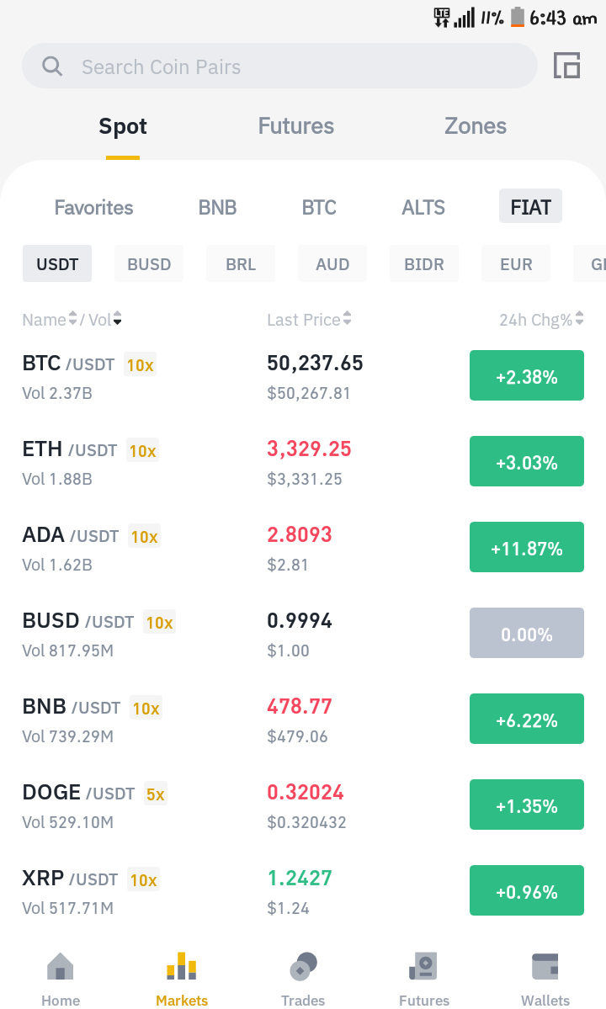Screen dimensions: 606x1009
Task: Open the Home tab icon
Action: [x=61, y=967]
